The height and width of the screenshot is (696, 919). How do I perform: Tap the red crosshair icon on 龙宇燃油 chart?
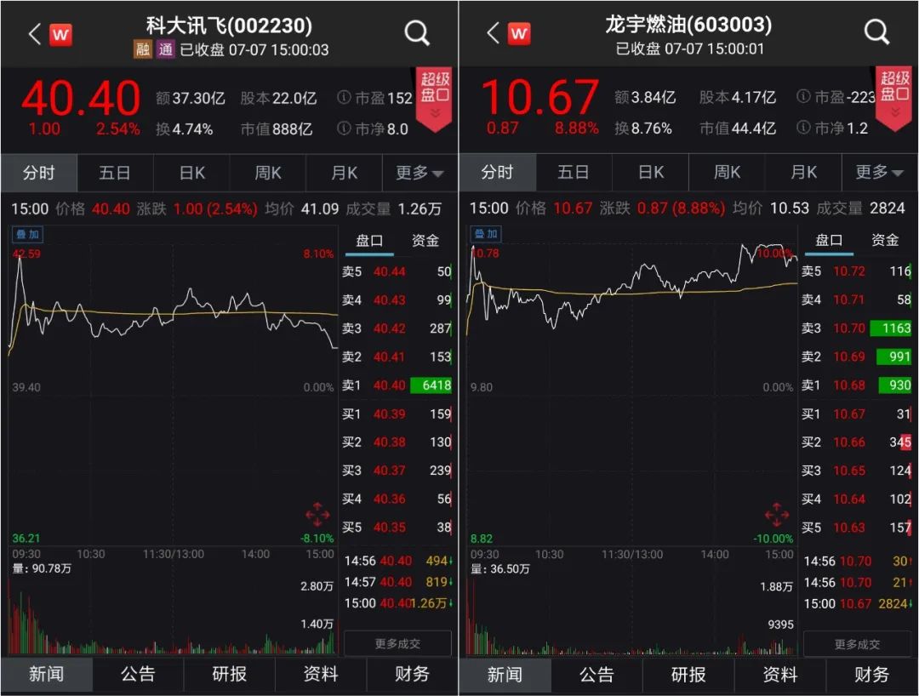tap(777, 515)
